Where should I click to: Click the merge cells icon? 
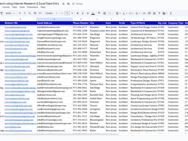(x=110, y=13)
